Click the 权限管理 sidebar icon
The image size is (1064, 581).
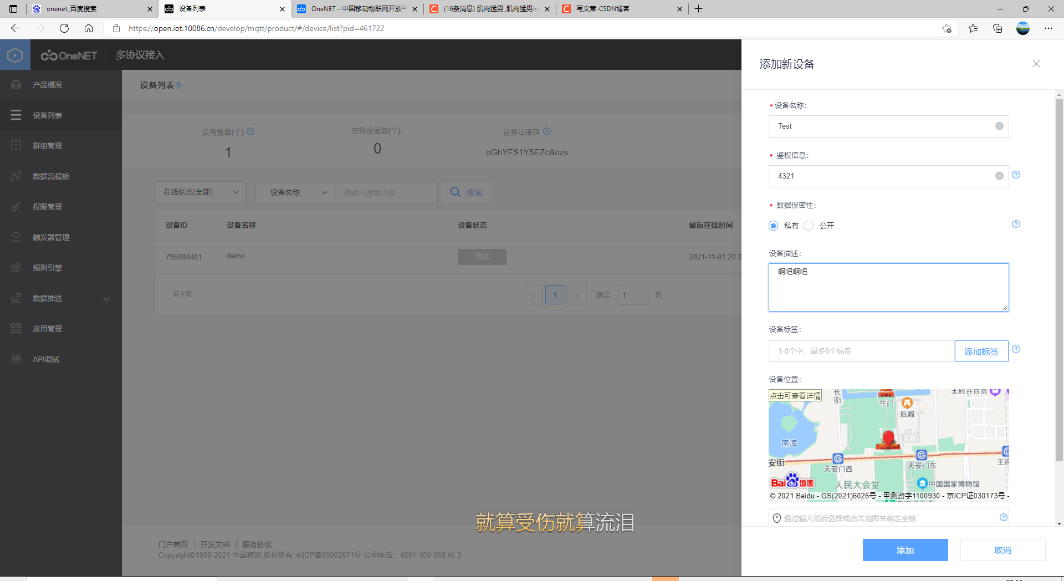coord(16,206)
